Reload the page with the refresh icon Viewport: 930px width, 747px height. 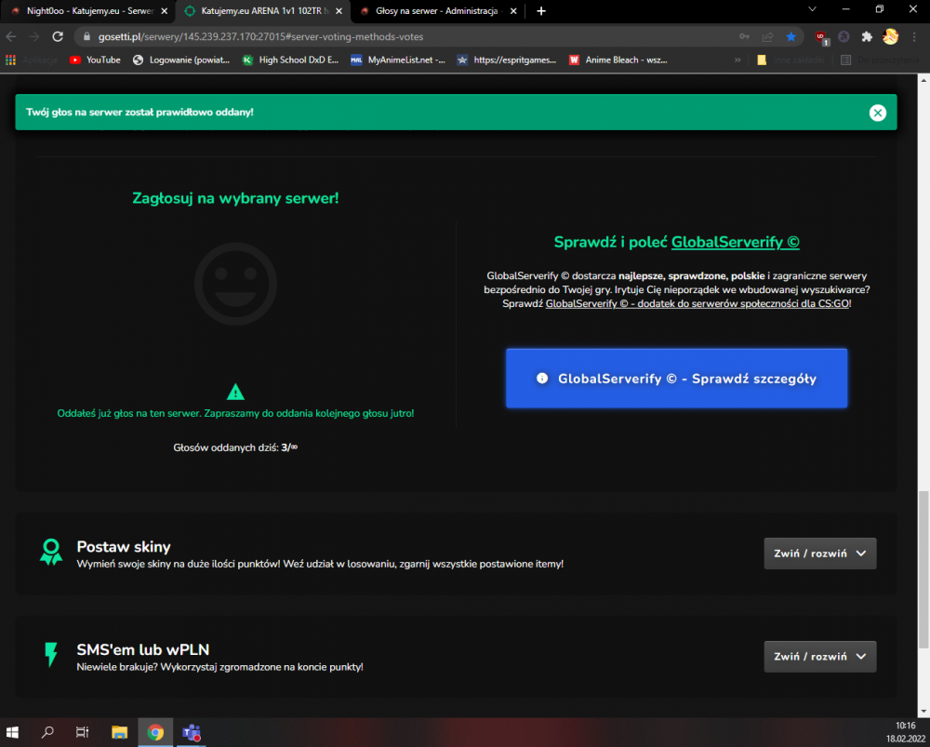(x=58, y=37)
